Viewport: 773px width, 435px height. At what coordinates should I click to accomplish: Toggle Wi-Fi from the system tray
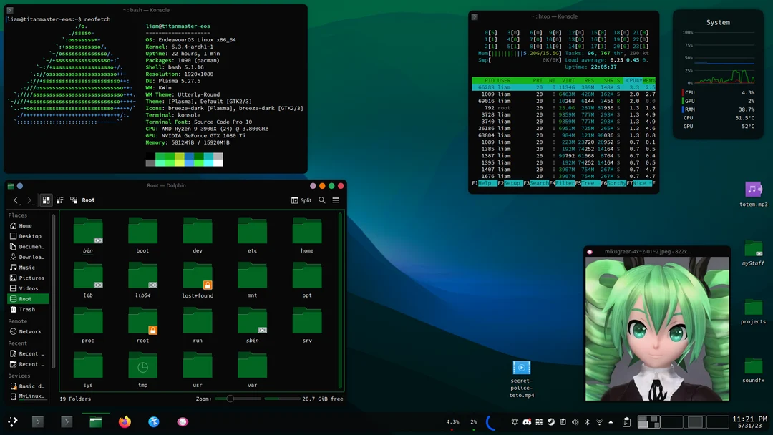click(599, 421)
